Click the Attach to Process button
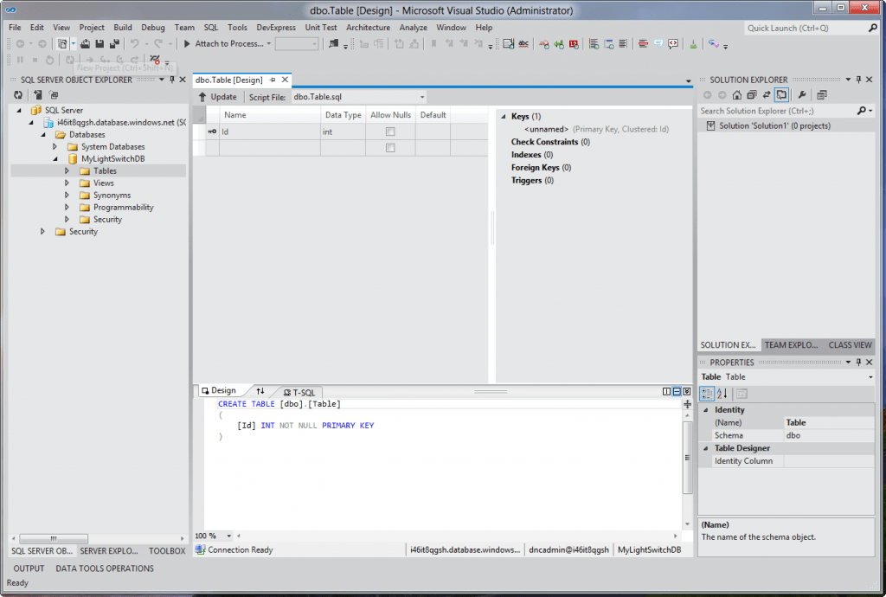886x597 pixels. tap(224, 43)
